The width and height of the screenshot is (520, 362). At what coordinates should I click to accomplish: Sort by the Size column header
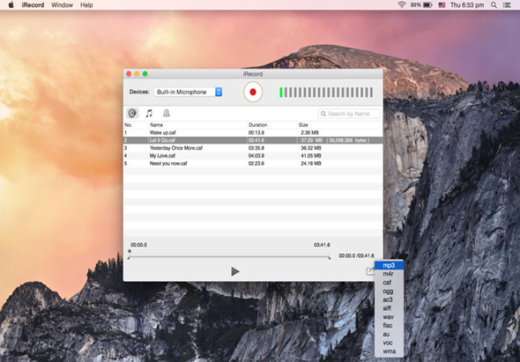(x=303, y=125)
